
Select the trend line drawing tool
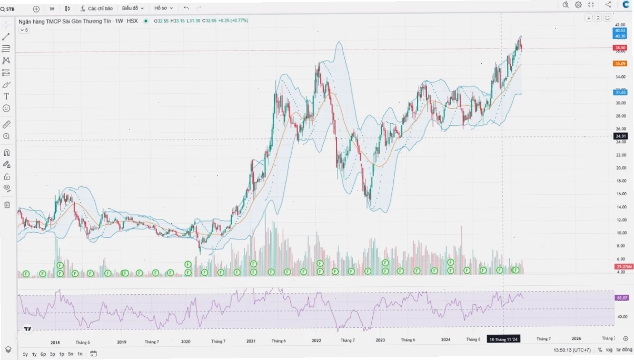tap(6, 36)
